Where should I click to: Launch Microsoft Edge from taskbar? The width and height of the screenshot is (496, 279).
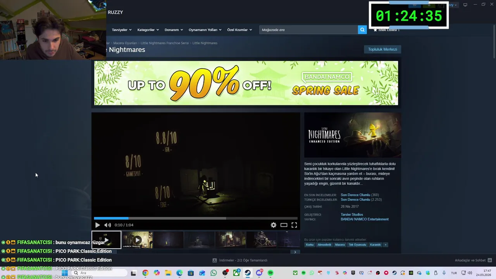[x=179, y=273]
